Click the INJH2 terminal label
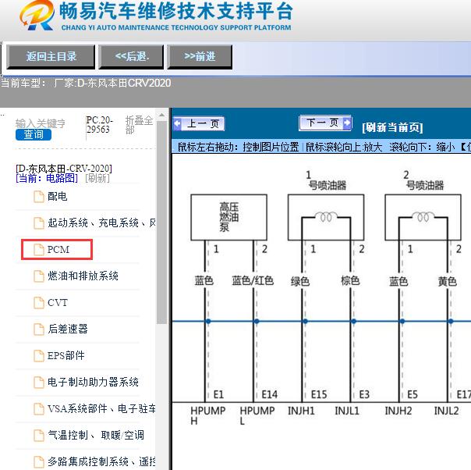This screenshot has height=470, width=471. point(398,411)
